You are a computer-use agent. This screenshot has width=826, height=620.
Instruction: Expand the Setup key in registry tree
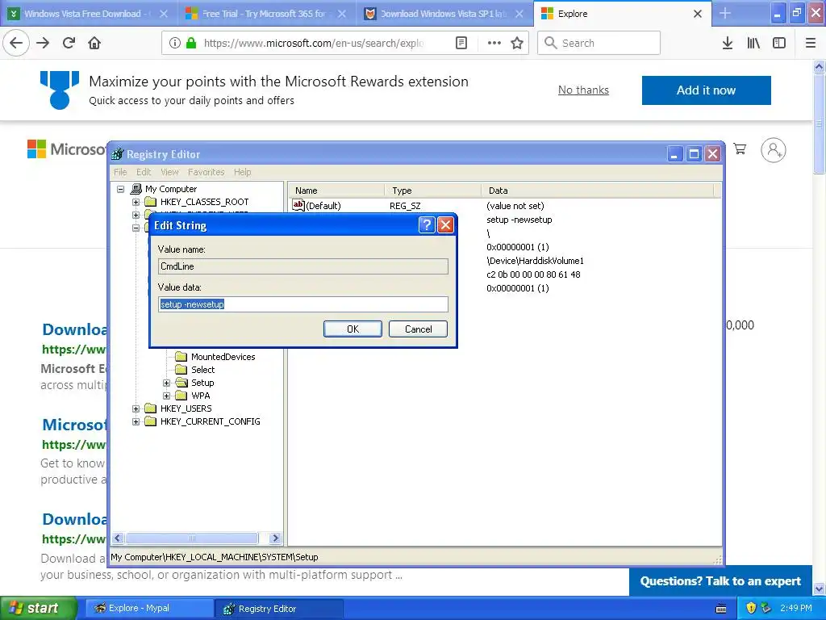pos(166,383)
